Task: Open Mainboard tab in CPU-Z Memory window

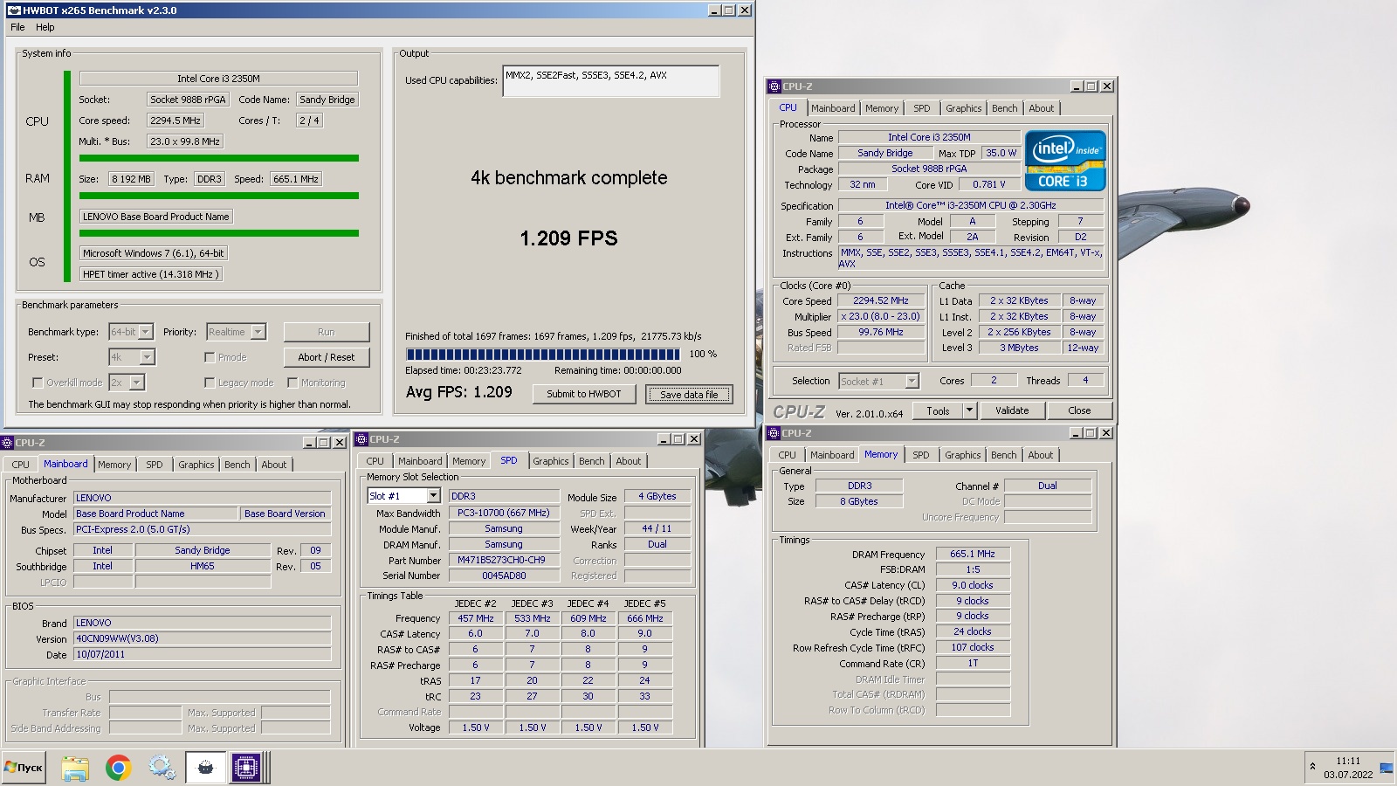Action: (x=832, y=455)
